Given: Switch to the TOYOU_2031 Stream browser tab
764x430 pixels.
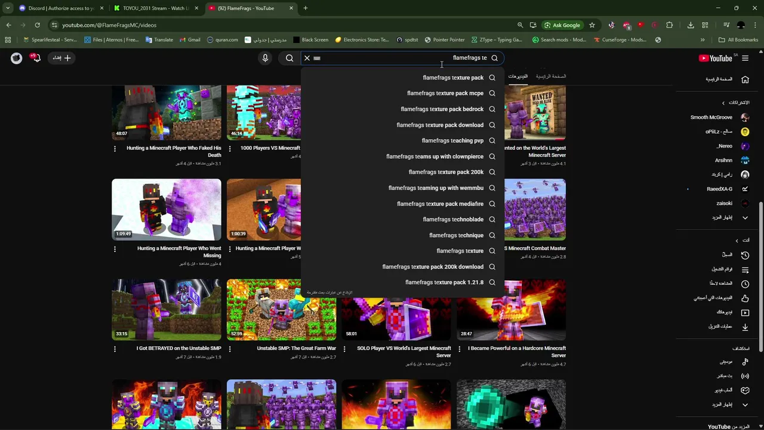Looking at the screenshot, I should click(156, 8).
